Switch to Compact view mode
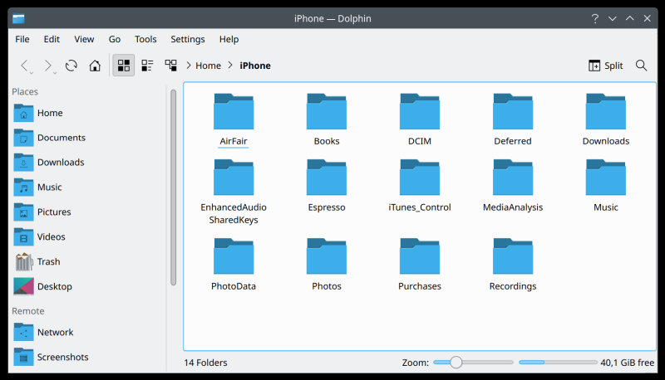 pyautogui.click(x=147, y=66)
